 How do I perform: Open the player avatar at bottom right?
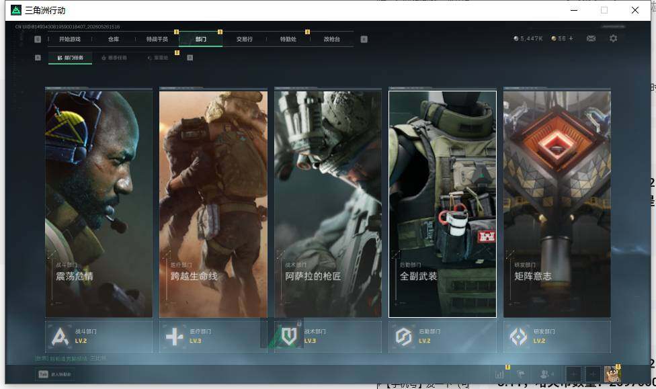[x=612, y=374]
